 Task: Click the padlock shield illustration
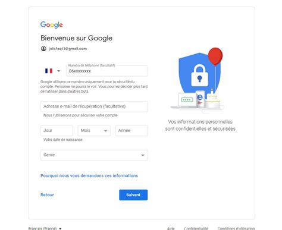(199, 74)
